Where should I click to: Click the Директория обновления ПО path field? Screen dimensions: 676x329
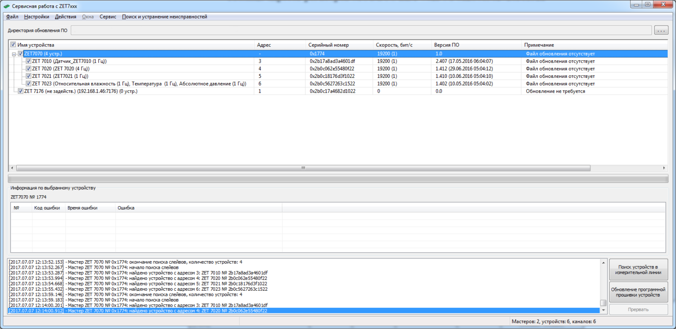(361, 31)
